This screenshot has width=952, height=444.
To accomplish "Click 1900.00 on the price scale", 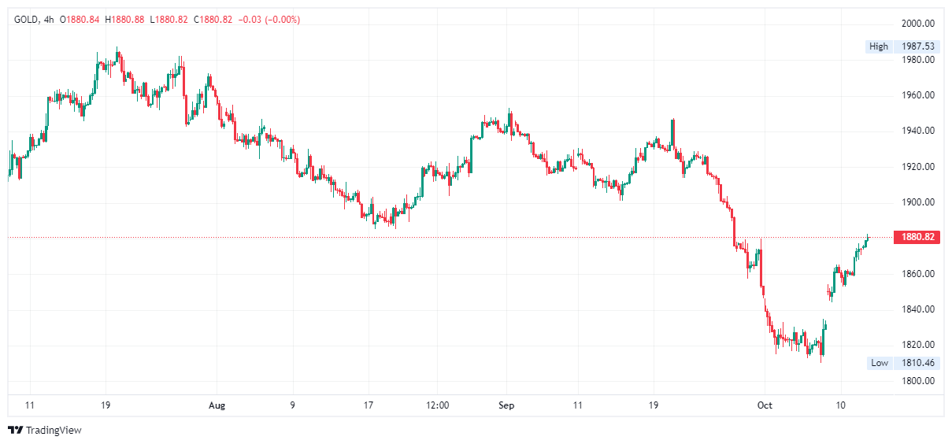I will pos(918,202).
